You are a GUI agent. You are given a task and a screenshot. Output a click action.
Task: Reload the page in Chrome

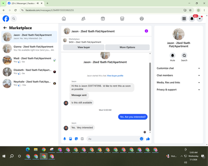[x=15, y=10]
